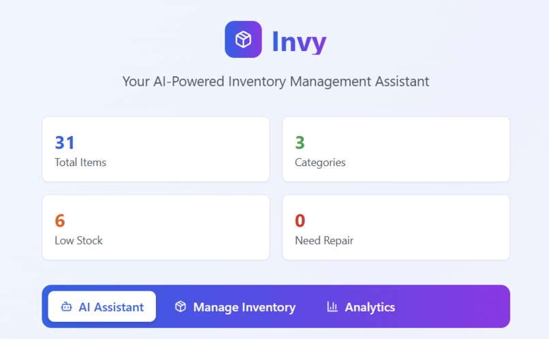
Task: Click the Invy title text
Action: (x=299, y=42)
